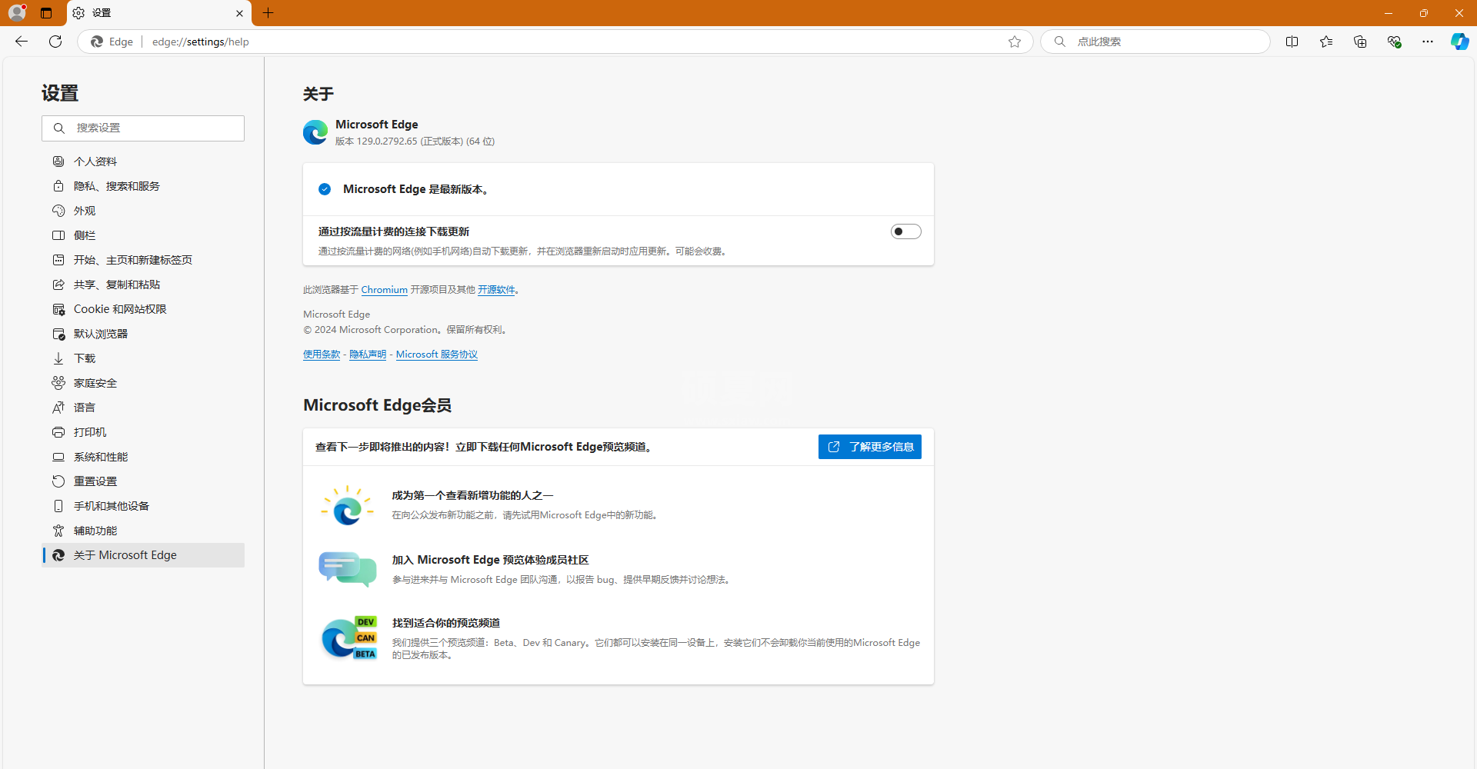
Task: Open 重置设置 section
Action: [x=143, y=481]
